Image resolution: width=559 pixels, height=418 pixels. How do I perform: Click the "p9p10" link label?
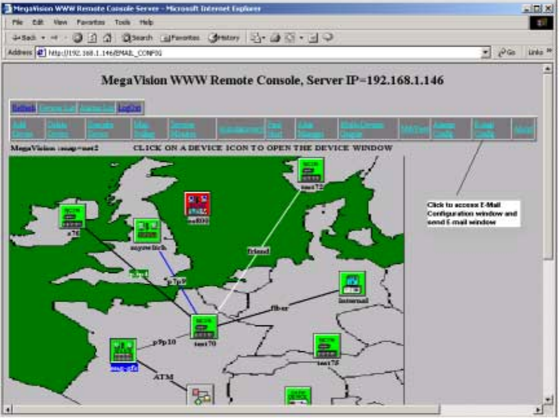pyautogui.click(x=164, y=342)
